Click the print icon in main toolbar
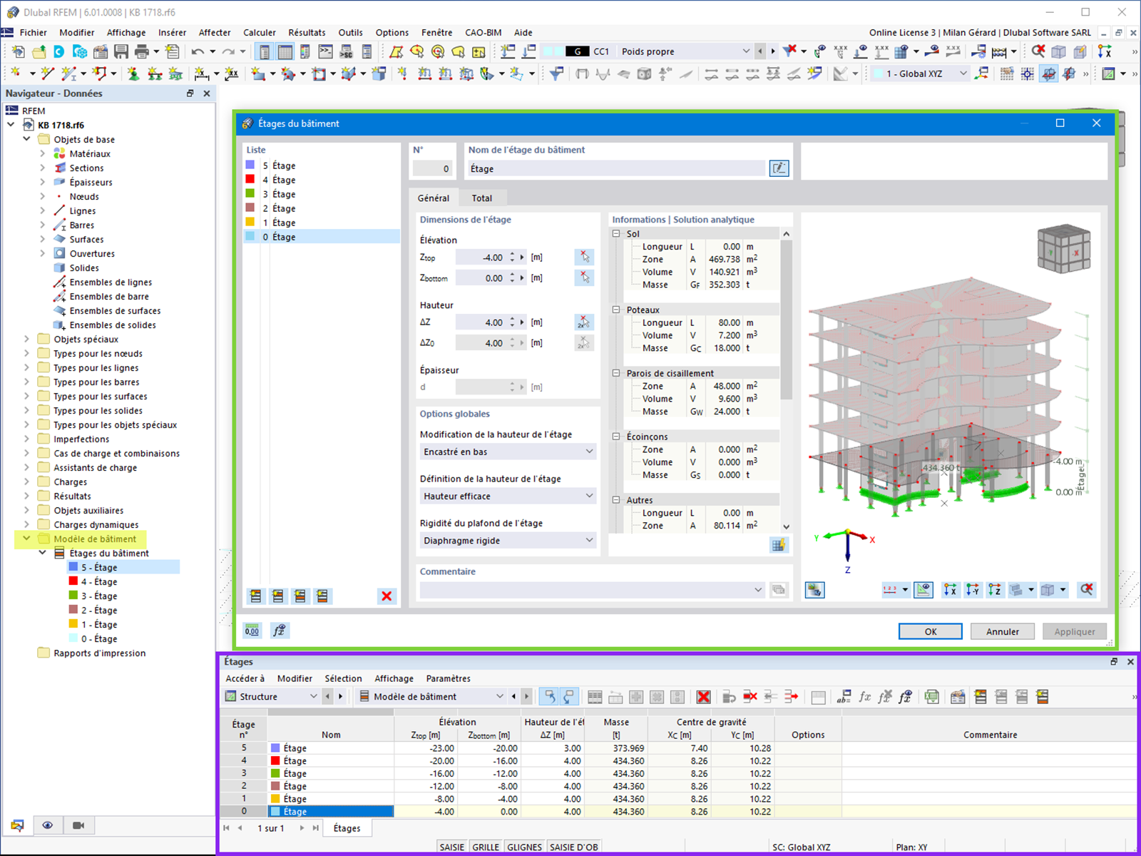Screen dimensions: 1141x856 pos(142,51)
